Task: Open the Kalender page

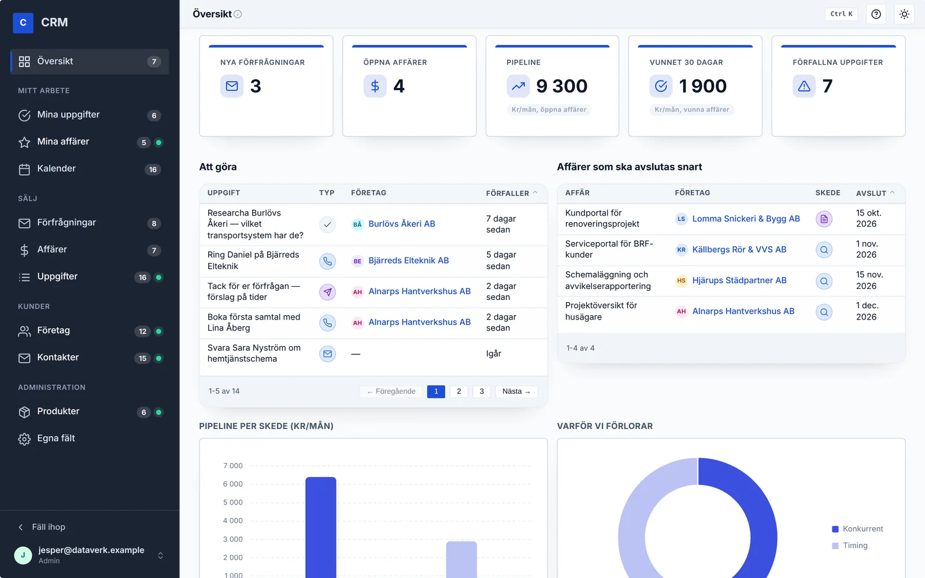Action: (x=90, y=169)
